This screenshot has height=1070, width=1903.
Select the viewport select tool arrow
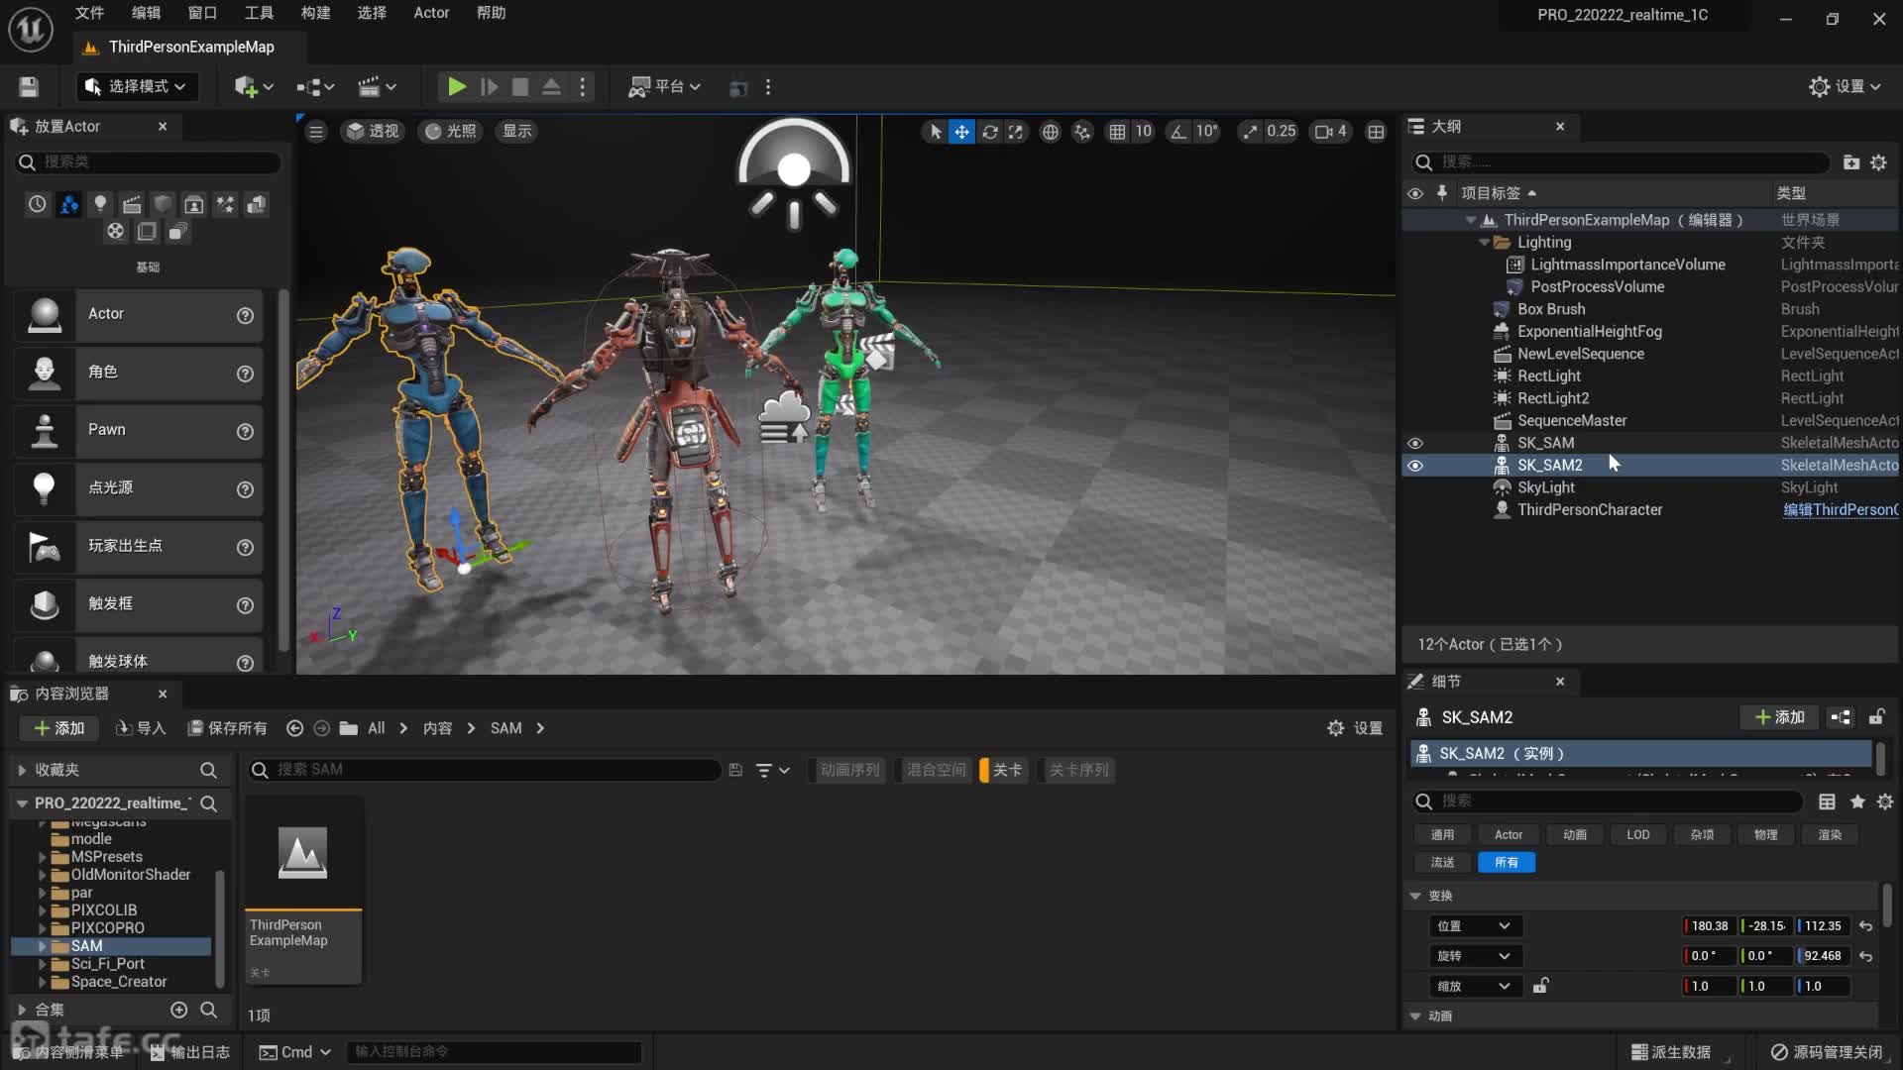(x=935, y=131)
